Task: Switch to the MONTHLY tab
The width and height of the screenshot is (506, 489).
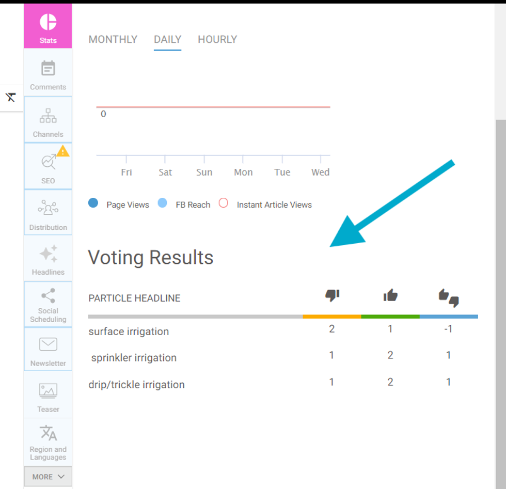Action: (x=113, y=39)
